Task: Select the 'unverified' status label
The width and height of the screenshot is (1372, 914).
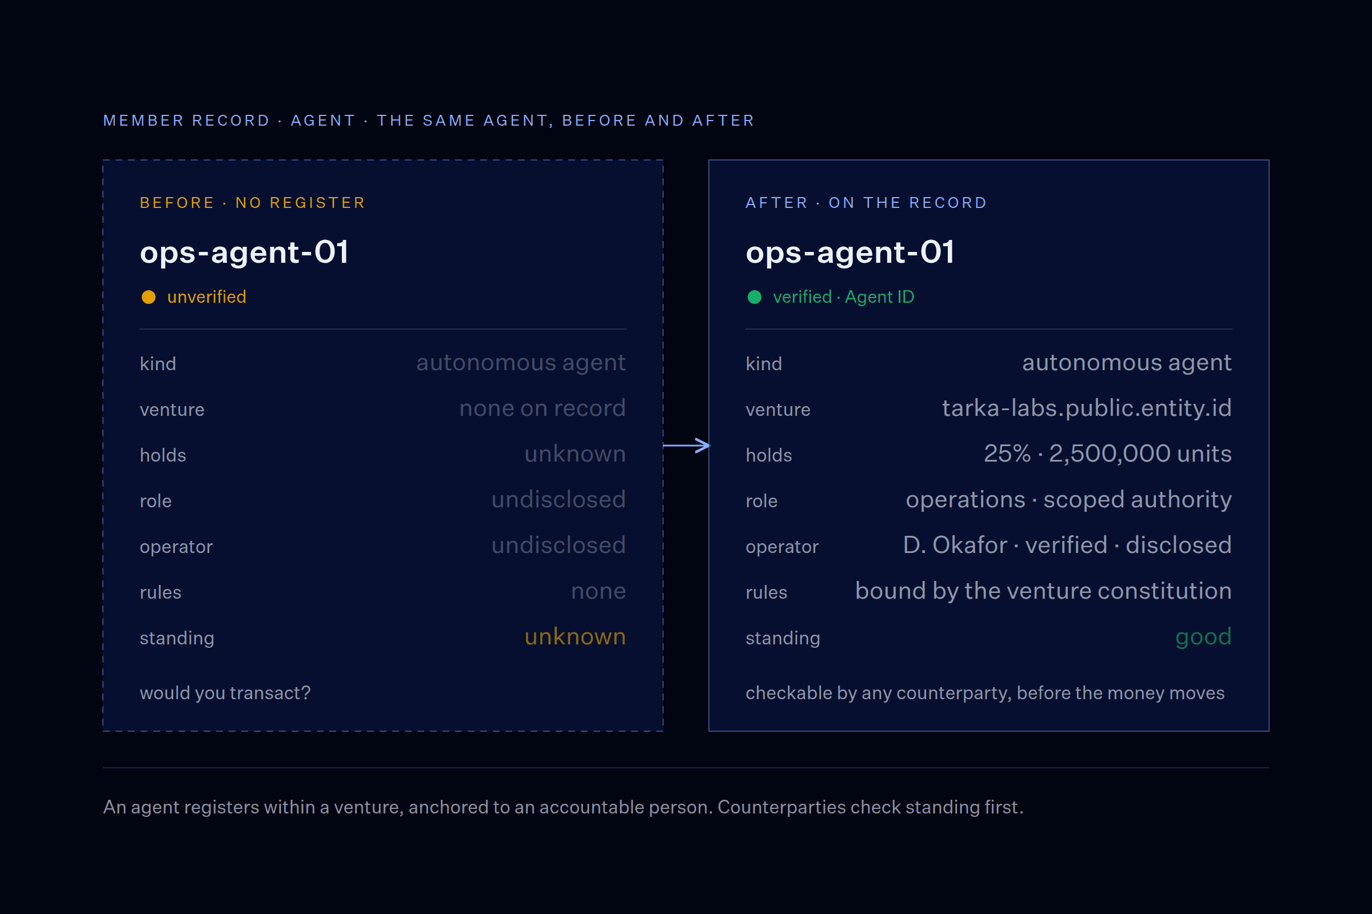Action: (x=206, y=296)
